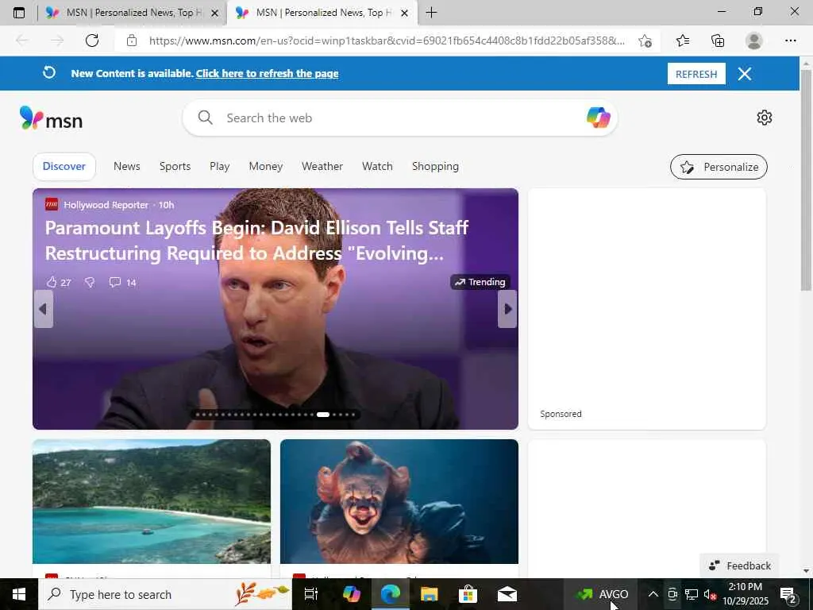813x610 pixels.
Task: Open the Watch section
Action: (x=377, y=167)
